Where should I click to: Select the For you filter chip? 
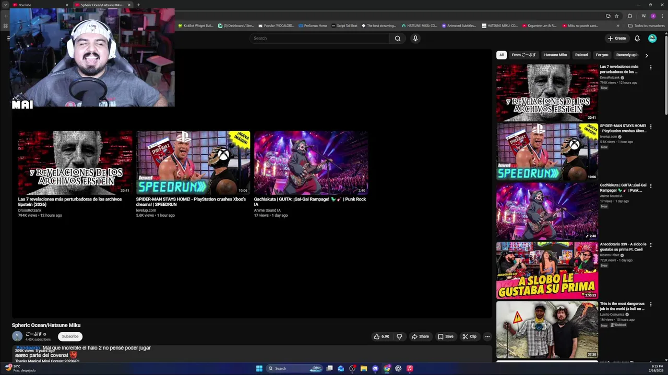coord(602,55)
